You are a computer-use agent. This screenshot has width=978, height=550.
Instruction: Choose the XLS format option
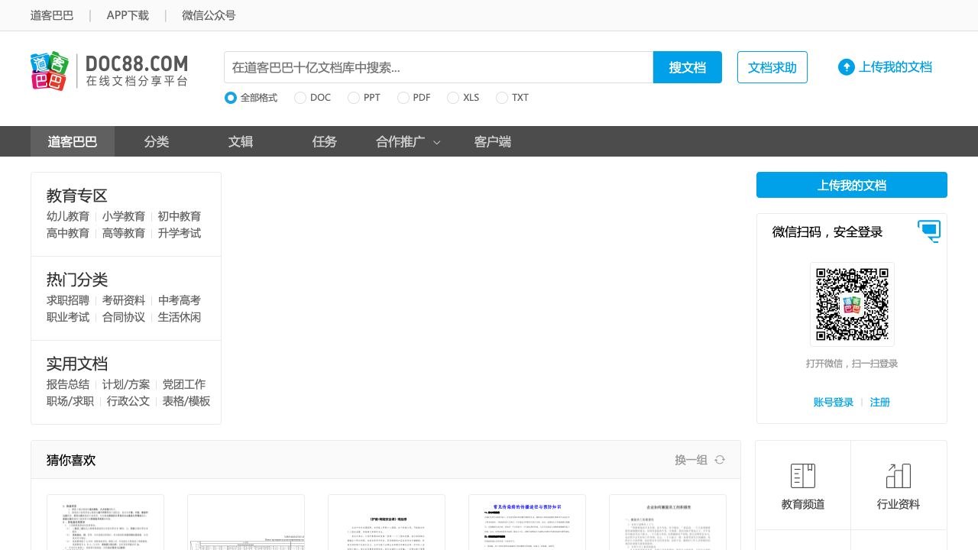453,98
